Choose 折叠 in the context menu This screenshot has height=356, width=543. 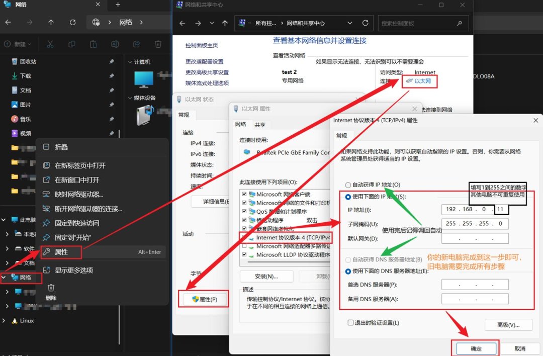click(102, 147)
